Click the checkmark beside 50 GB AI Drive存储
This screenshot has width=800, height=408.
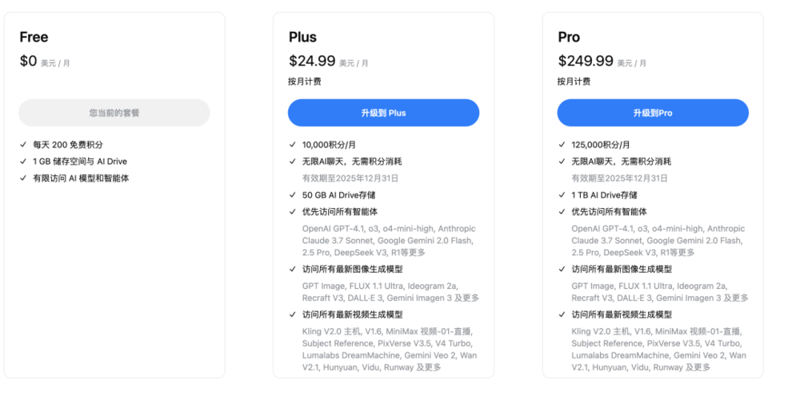tap(293, 195)
